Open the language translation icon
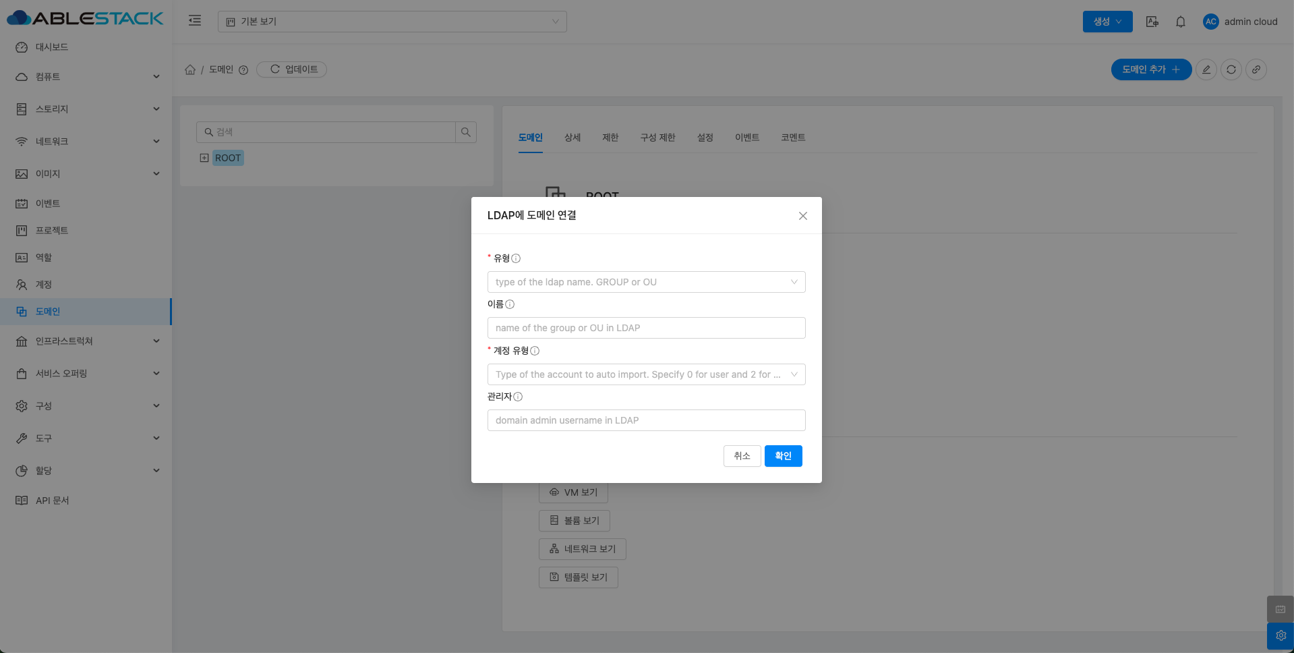The width and height of the screenshot is (1294, 653). coord(1152,22)
